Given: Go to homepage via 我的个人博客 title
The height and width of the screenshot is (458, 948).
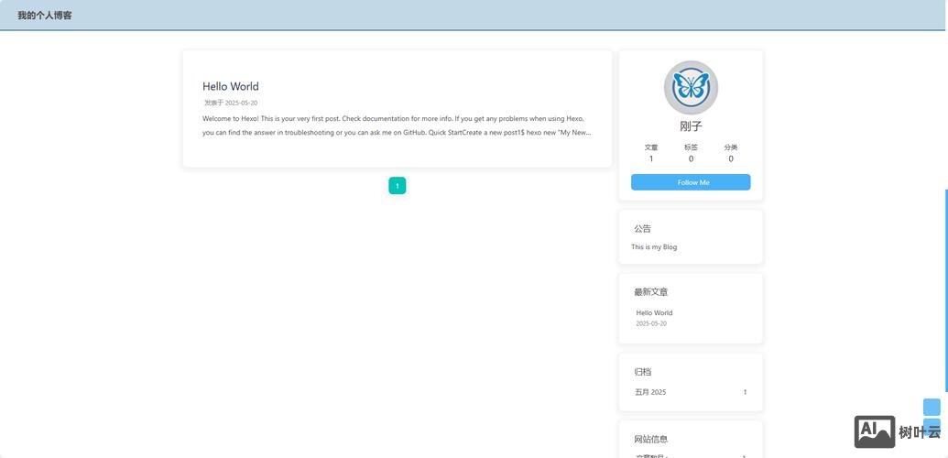Looking at the screenshot, I should click(45, 16).
